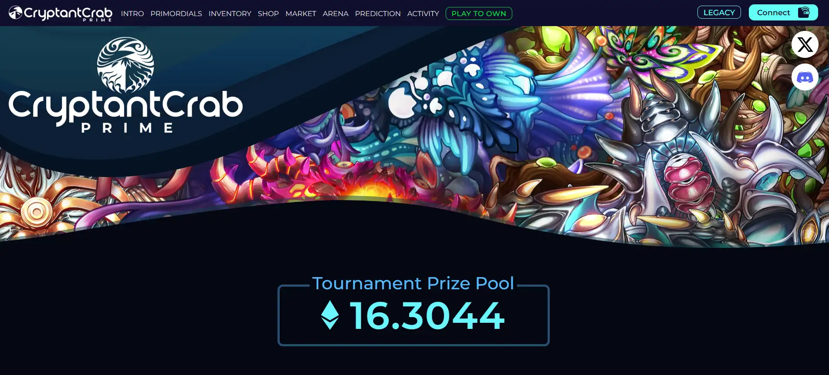Navigate to the ARENA section

(335, 13)
